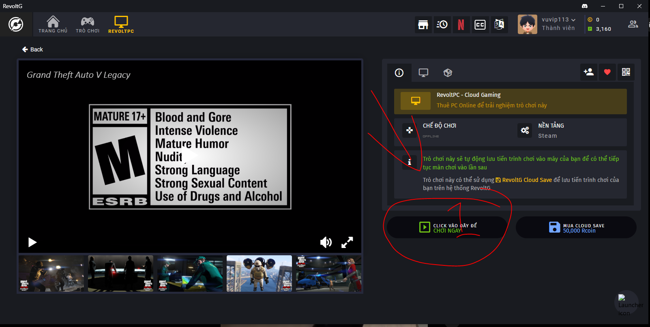Open the language translate icon
This screenshot has height=327, width=650.
click(499, 25)
